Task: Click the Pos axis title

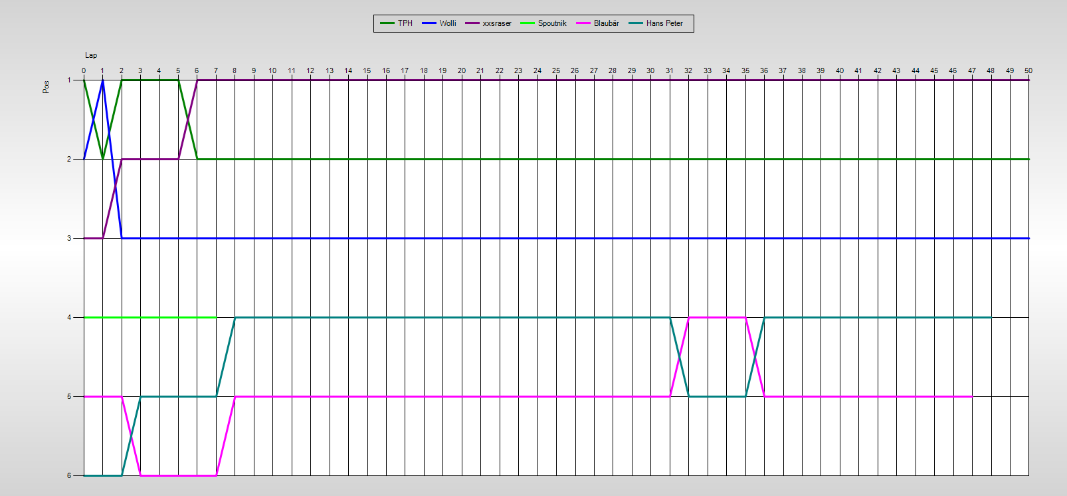Action: (46, 87)
